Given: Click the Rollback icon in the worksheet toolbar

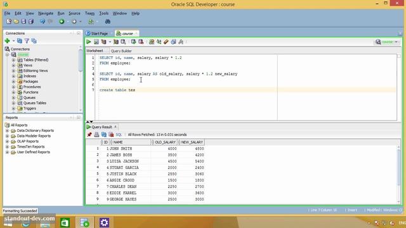Looking at the screenshot, I should [141, 42].
